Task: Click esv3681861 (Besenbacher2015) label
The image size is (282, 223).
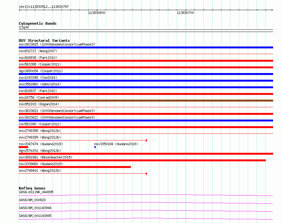Action: [x=46, y=157]
